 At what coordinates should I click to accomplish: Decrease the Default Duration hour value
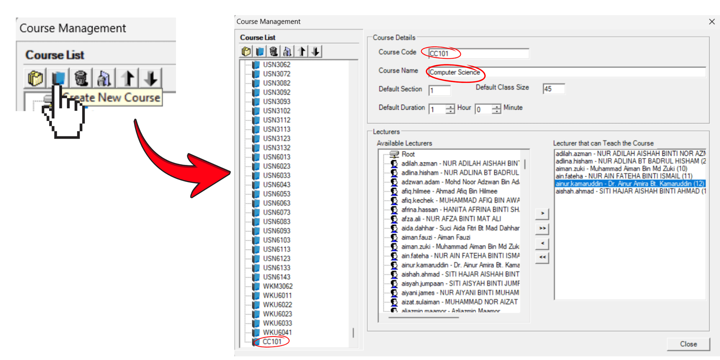[x=450, y=112]
